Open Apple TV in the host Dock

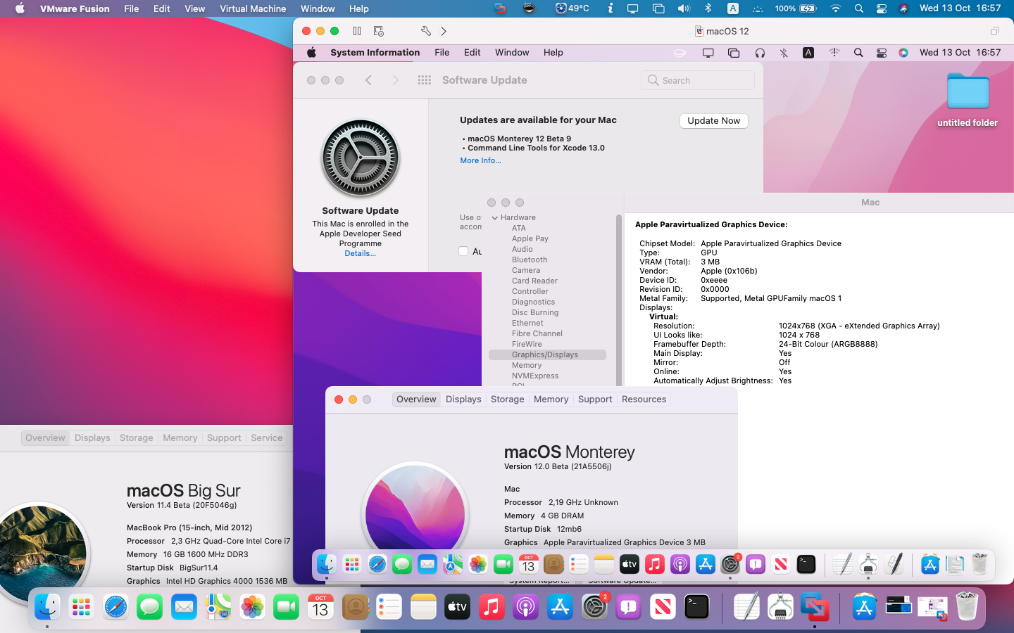click(x=458, y=607)
